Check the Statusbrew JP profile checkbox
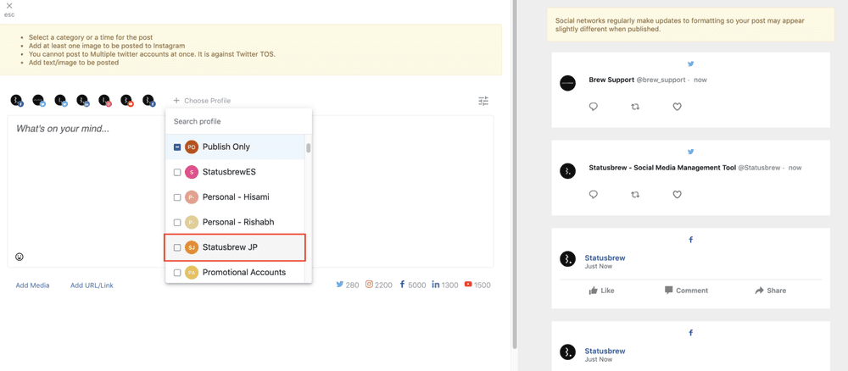This screenshot has height=371, width=848. point(177,247)
